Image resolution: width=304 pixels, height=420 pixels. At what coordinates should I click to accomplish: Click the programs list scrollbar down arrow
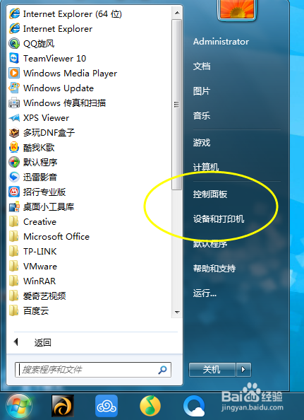[x=177, y=313]
